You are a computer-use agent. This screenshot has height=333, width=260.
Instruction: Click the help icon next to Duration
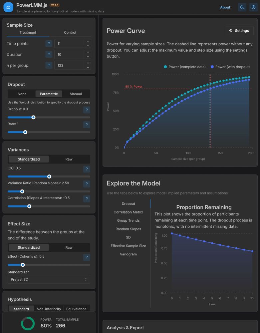[49, 54]
